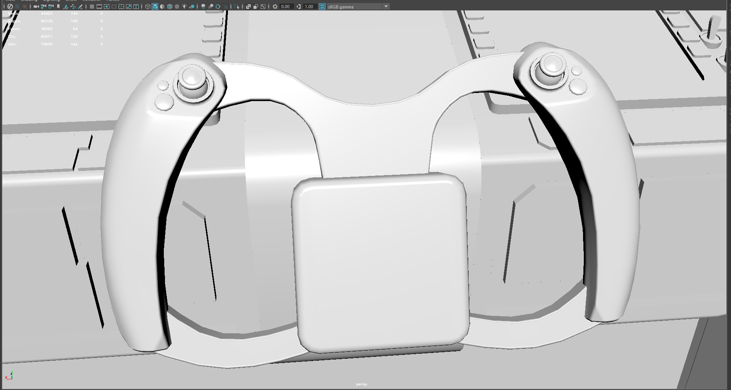731x390 pixels.
Task: Toggle the Textured checker icon
Action: click(x=177, y=7)
